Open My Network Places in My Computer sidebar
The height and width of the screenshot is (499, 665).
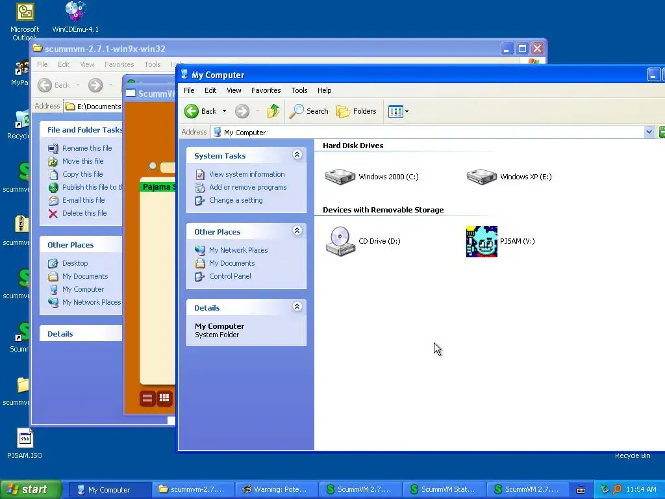coord(238,250)
